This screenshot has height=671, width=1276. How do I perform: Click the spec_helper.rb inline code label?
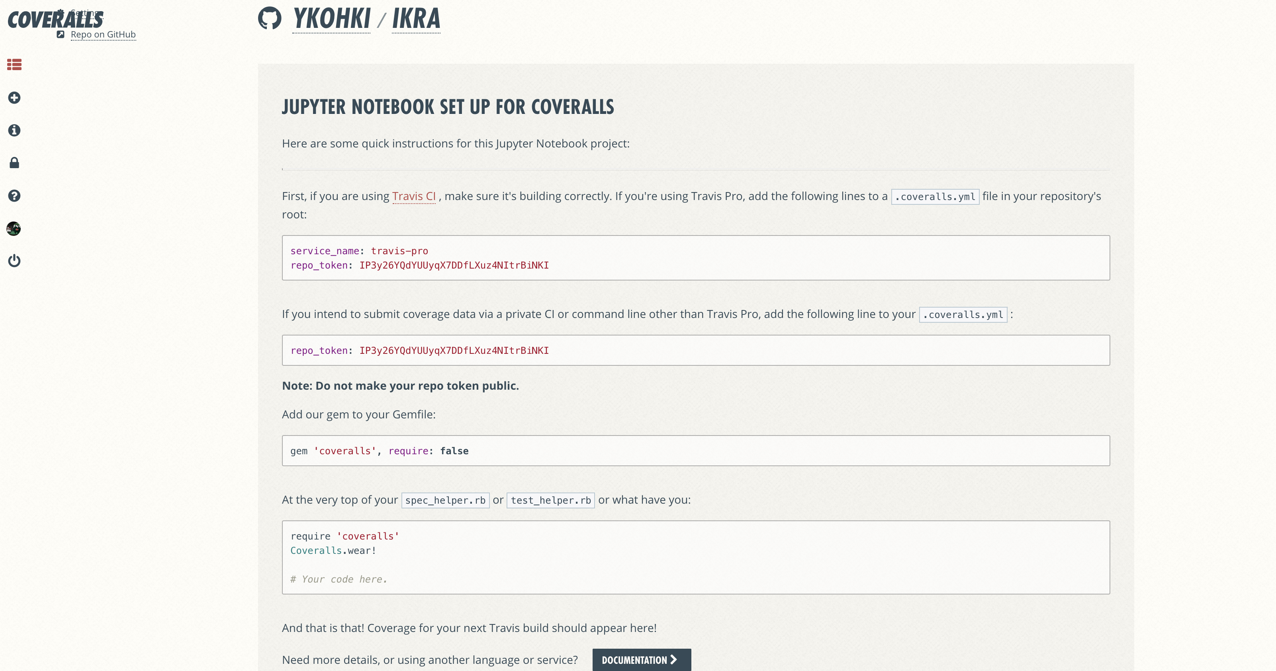point(445,500)
